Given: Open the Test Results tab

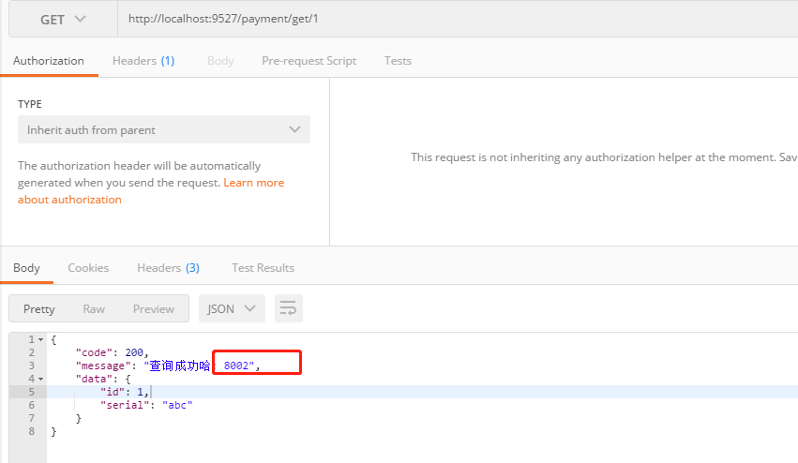Looking at the screenshot, I should pyautogui.click(x=263, y=268).
